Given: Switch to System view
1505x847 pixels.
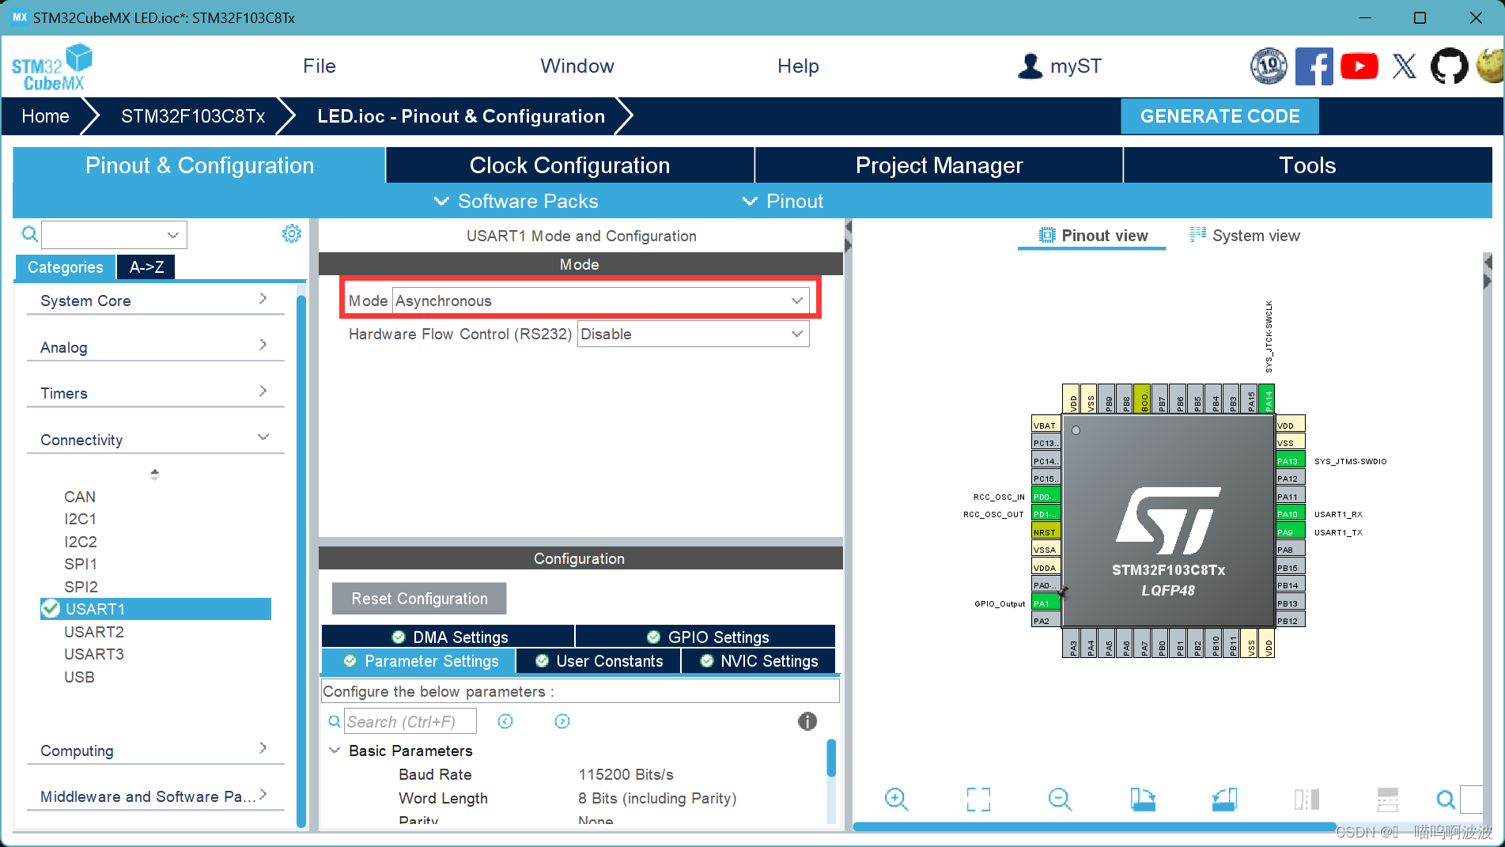Looking at the screenshot, I should pyautogui.click(x=1246, y=235).
